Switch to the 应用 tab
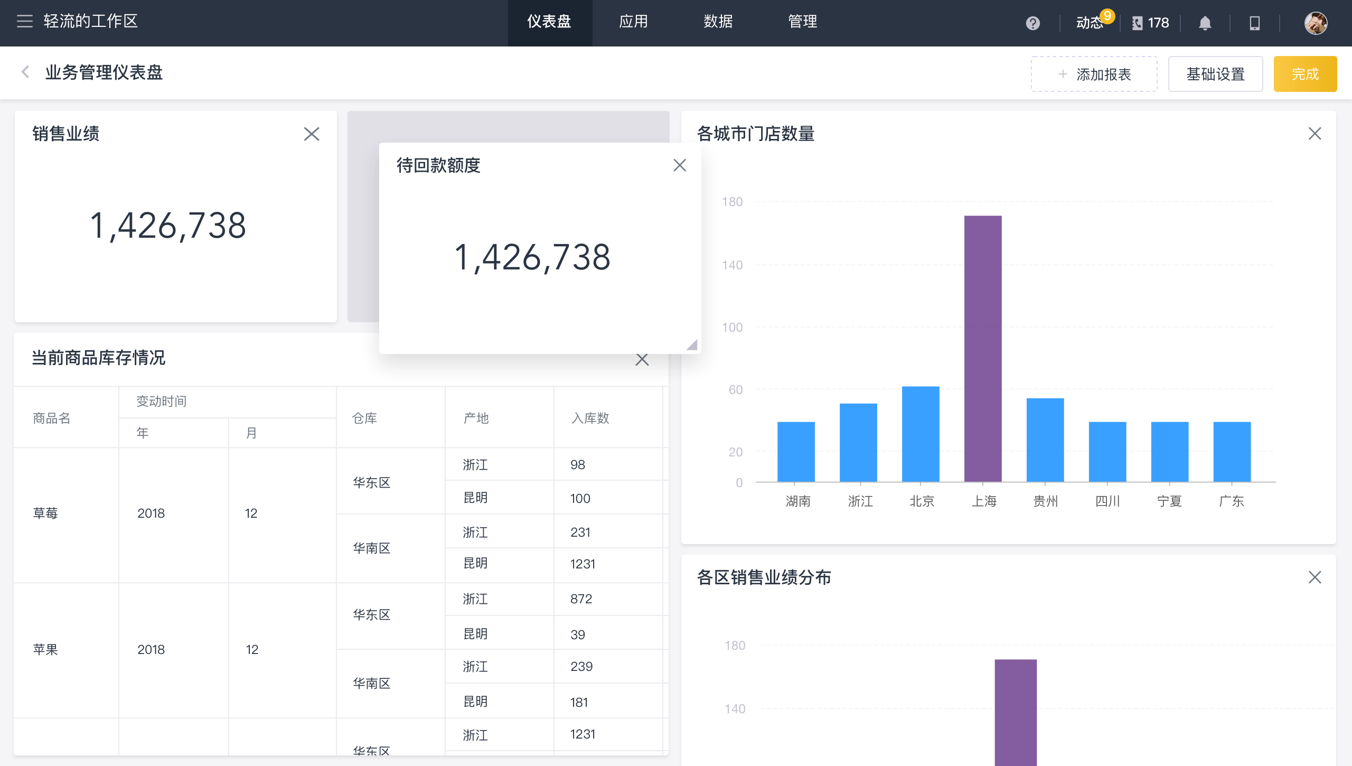The width and height of the screenshot is (1352, 766). point(634,22)
